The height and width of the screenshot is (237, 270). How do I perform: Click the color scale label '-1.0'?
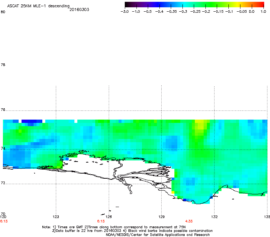[136, 12]
